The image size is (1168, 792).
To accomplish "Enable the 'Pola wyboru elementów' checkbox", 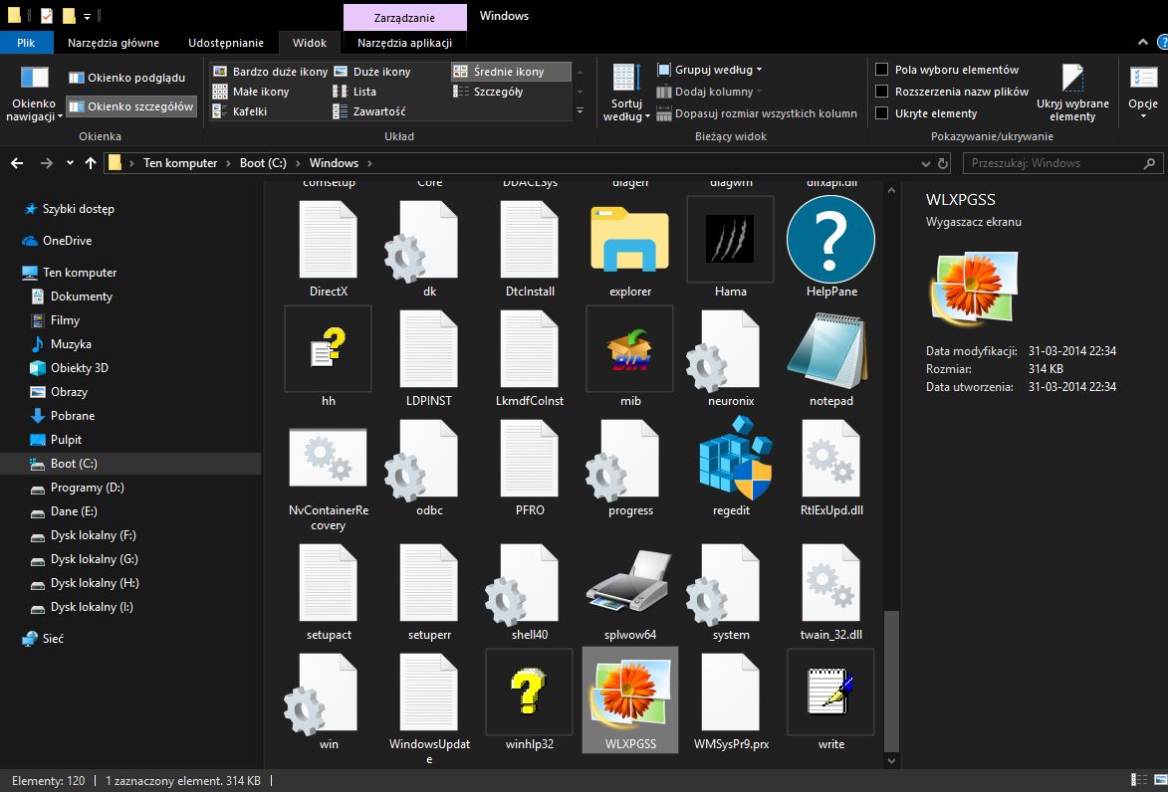I will point(881,70).
